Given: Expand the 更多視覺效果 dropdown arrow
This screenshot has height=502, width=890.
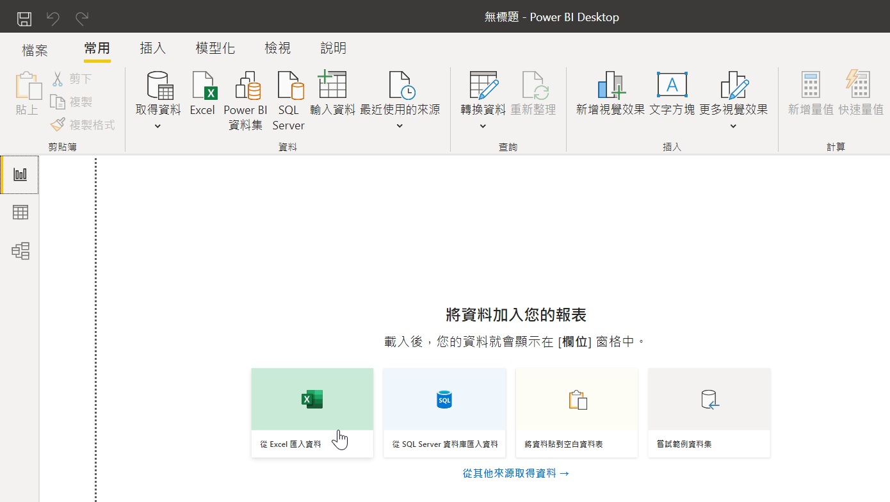Looking at the screenshot, I should [x=734, y=126].
